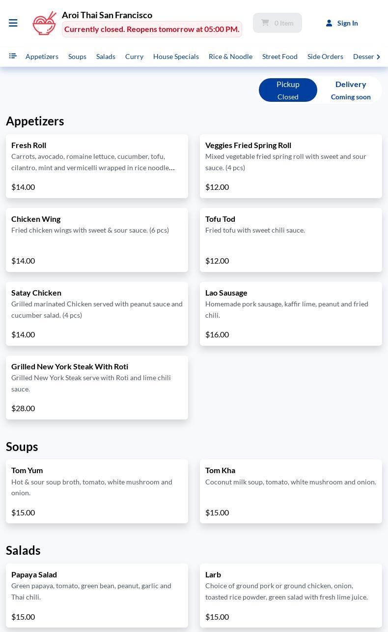Click the Sign In button

click(348, 23)
